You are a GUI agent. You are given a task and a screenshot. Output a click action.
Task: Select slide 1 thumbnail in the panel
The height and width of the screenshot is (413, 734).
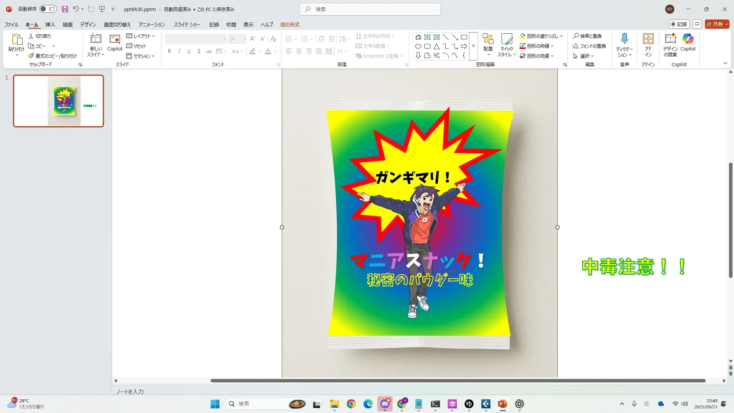coord(58,101)
